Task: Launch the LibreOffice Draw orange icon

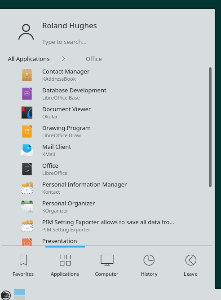Action: [x=27, y=131]
